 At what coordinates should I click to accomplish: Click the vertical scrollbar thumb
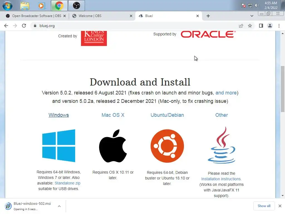click(282, 89)
